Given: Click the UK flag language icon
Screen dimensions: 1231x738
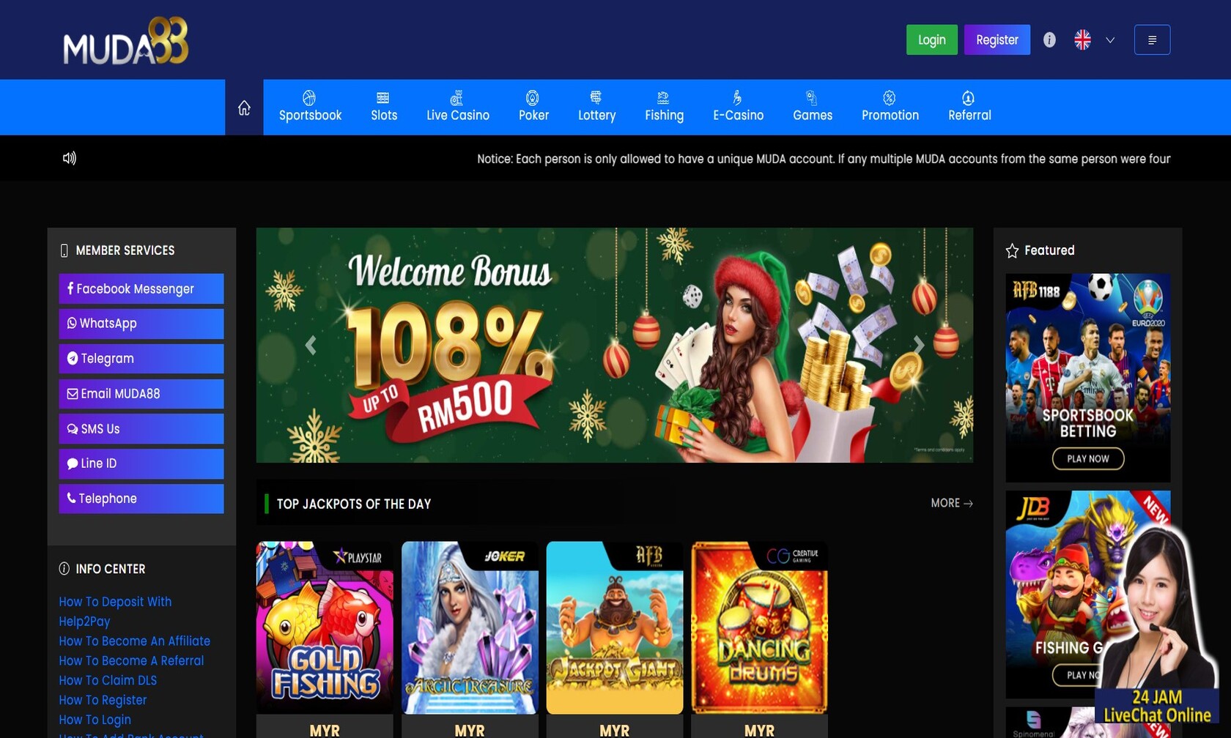Looking at the screenshot, I should tap(1082, 40).
